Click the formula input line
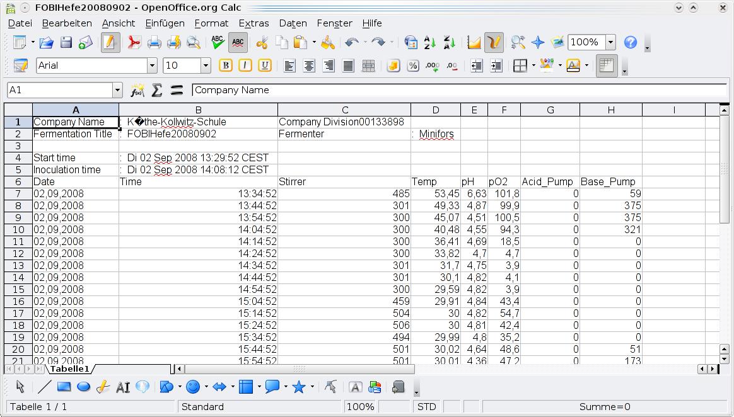The width and height of the screenshot is (734, 417). [459, 89]
